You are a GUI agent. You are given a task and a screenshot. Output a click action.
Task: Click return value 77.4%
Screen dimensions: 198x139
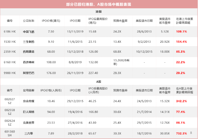coord(181,112)
